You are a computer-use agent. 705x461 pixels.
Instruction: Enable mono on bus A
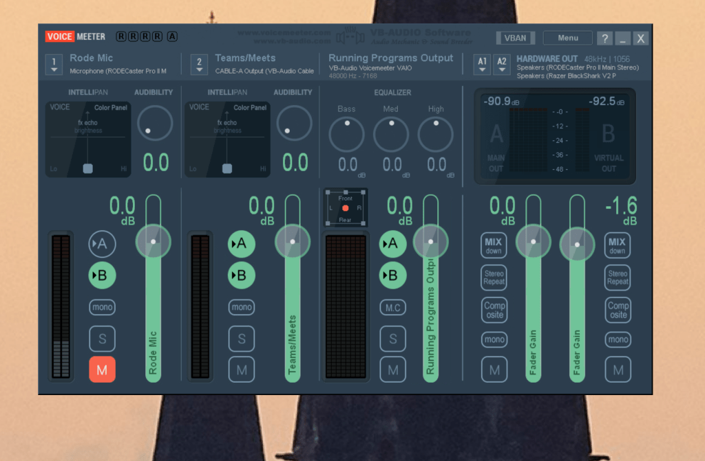(x=494, y=339)
